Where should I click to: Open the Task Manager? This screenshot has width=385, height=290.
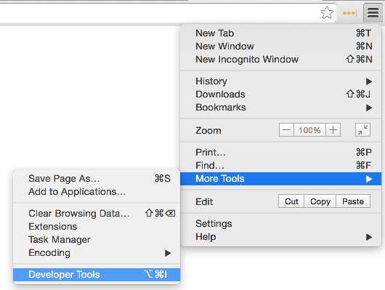[x=97, y=240]
